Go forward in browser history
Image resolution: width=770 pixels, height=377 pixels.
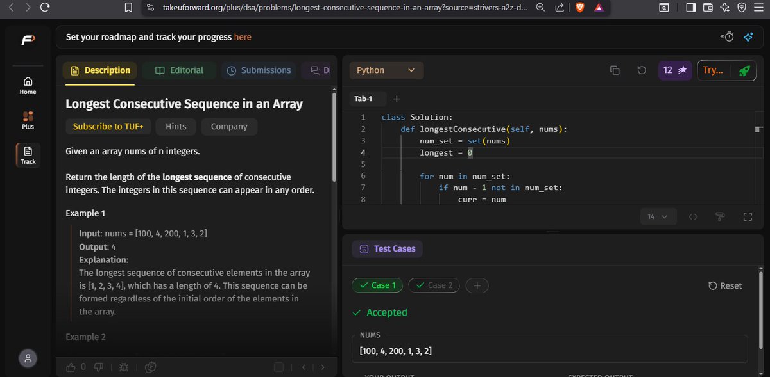26,8
